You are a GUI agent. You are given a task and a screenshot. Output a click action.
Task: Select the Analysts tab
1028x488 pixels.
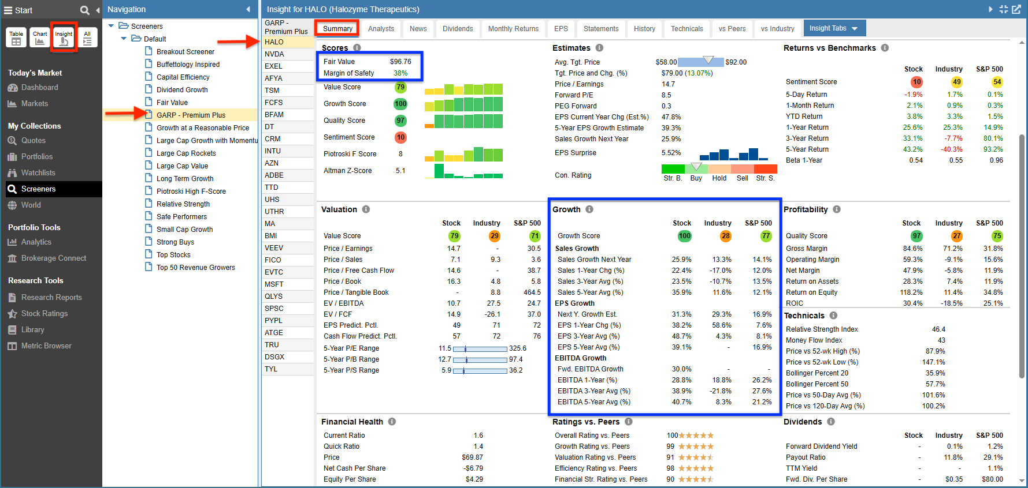click(381, 28)
